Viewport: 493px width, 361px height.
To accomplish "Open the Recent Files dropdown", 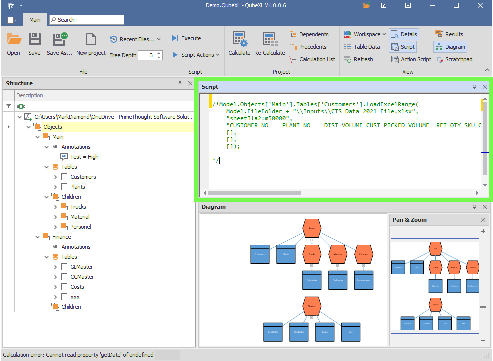I will click(x=135, y=39).
